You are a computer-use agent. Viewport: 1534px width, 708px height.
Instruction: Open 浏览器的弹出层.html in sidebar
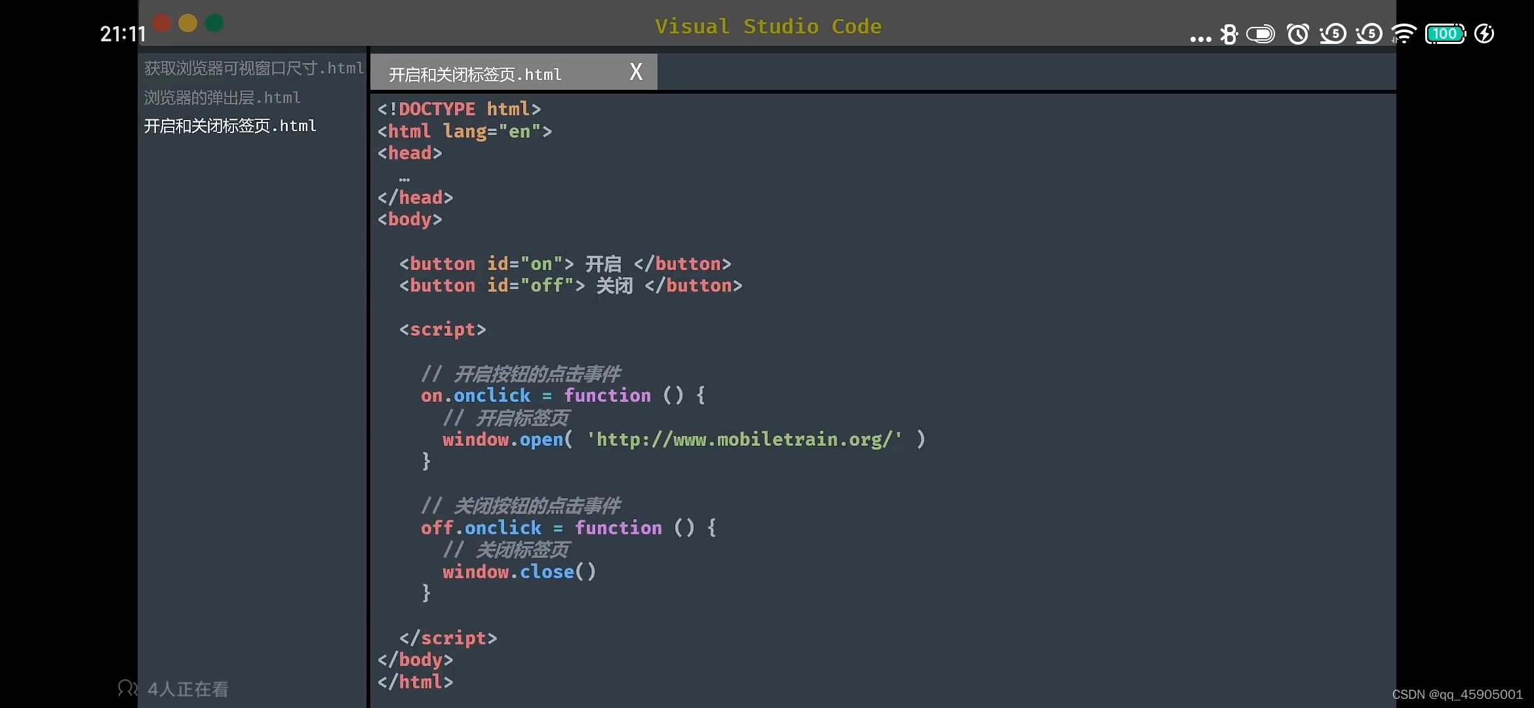[222, 98]
